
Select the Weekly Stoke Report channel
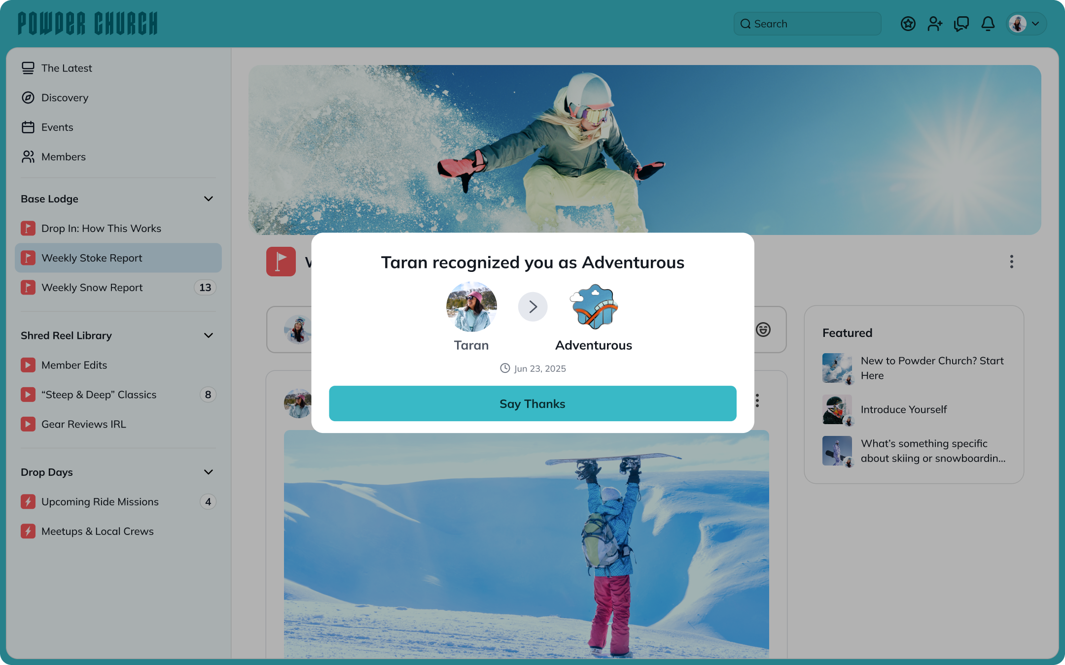coord(92,258)
